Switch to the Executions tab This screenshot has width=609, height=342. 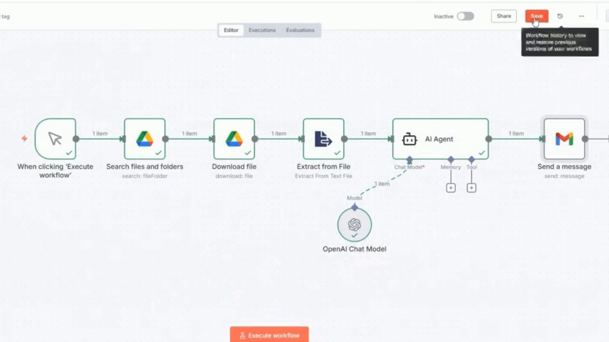[x=262, y=30]
